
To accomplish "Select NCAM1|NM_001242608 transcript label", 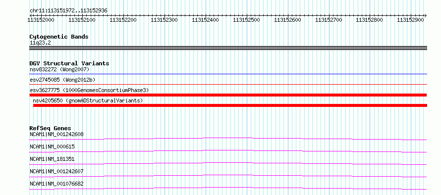I will (56, 134).
